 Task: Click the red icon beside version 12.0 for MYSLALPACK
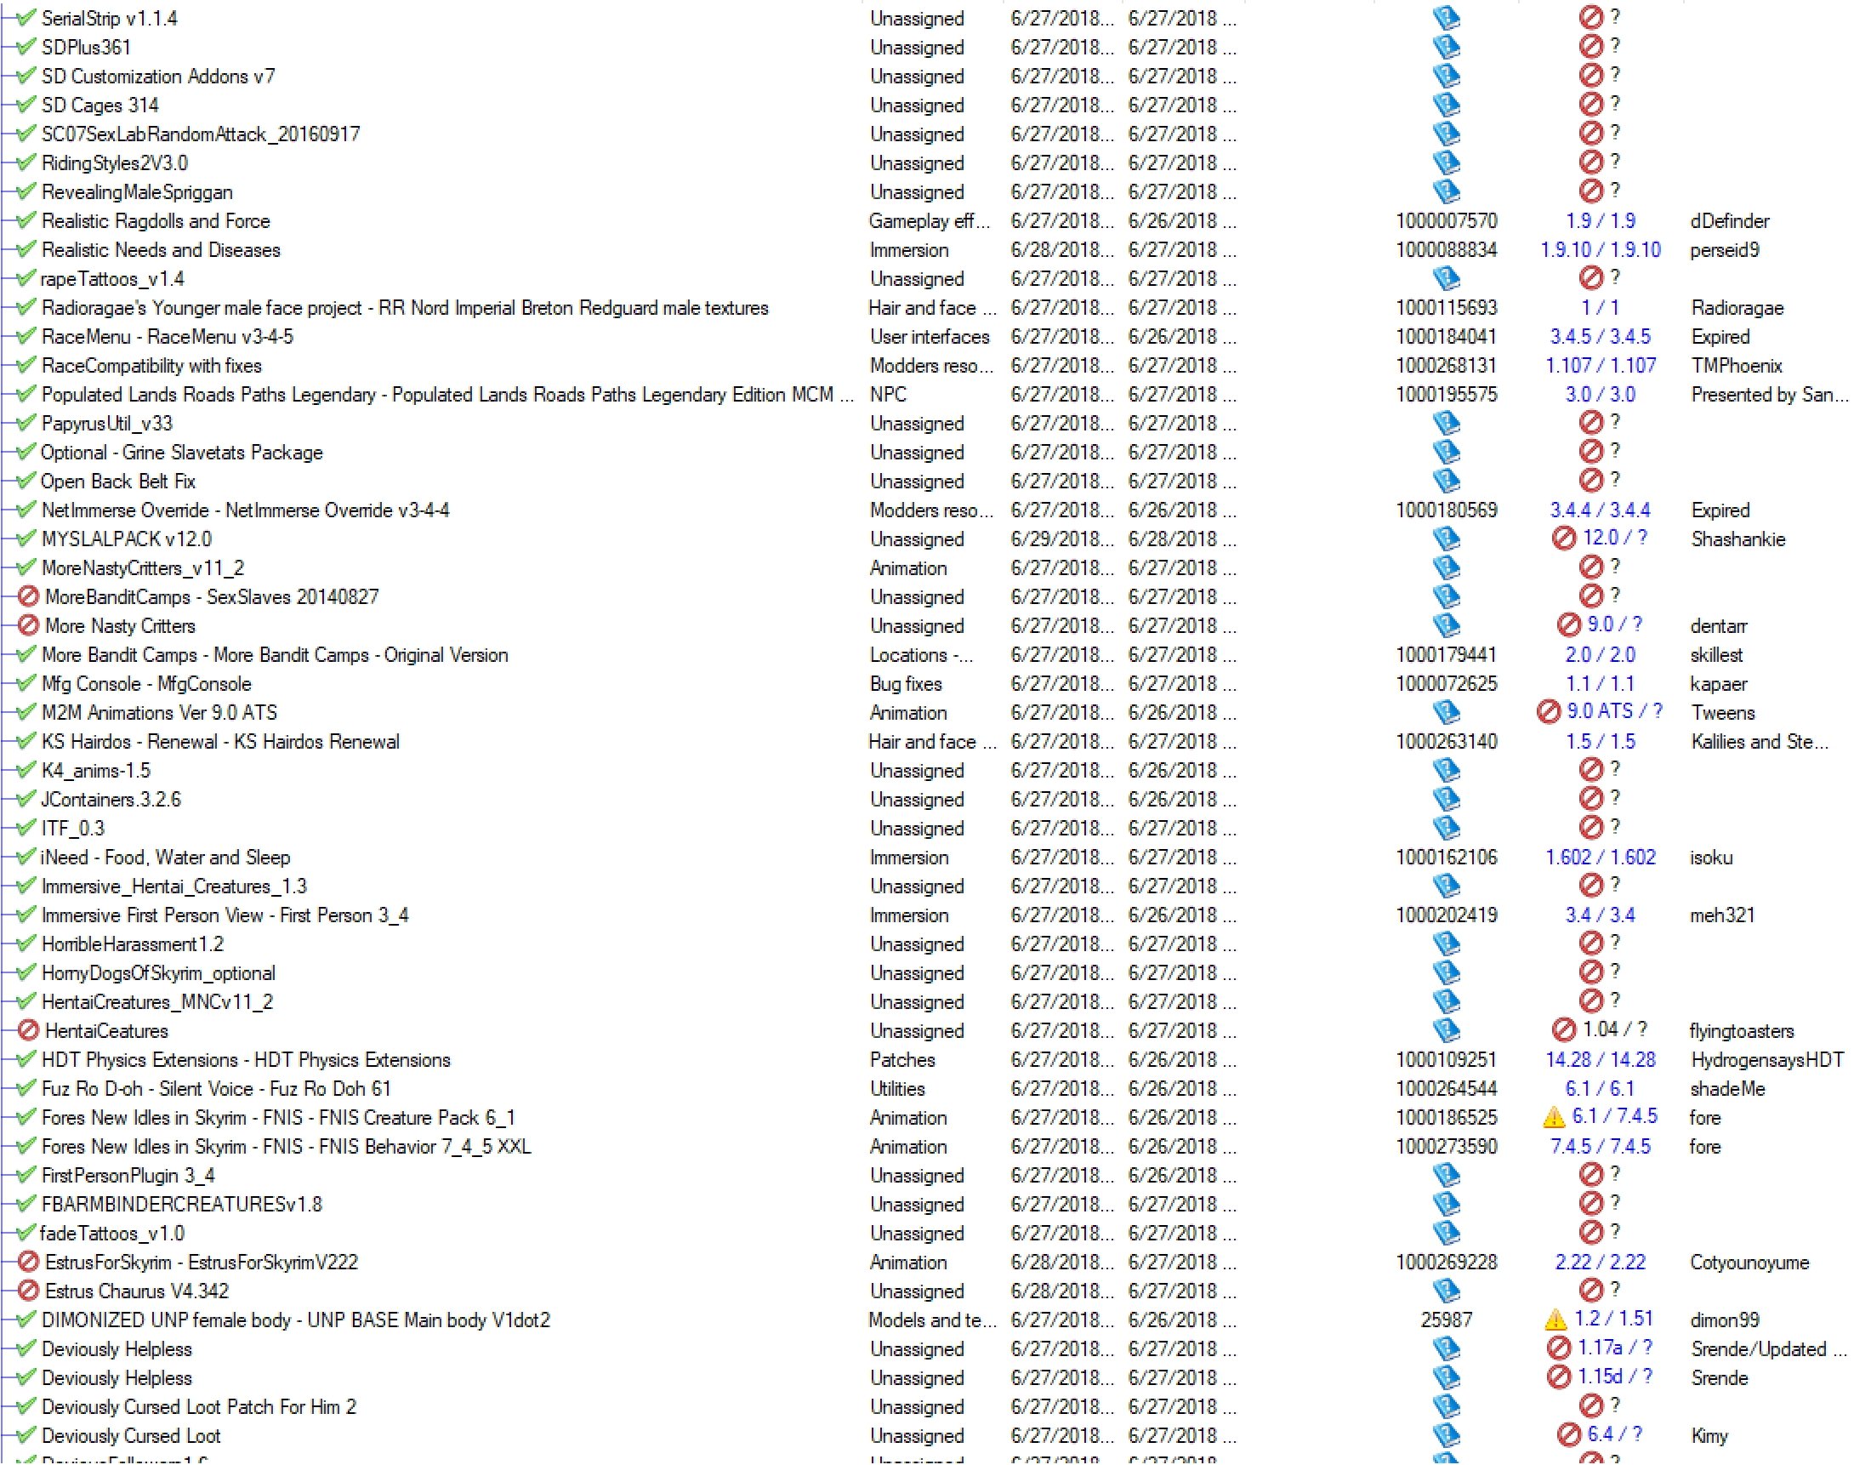click(x=1564, y=538)
